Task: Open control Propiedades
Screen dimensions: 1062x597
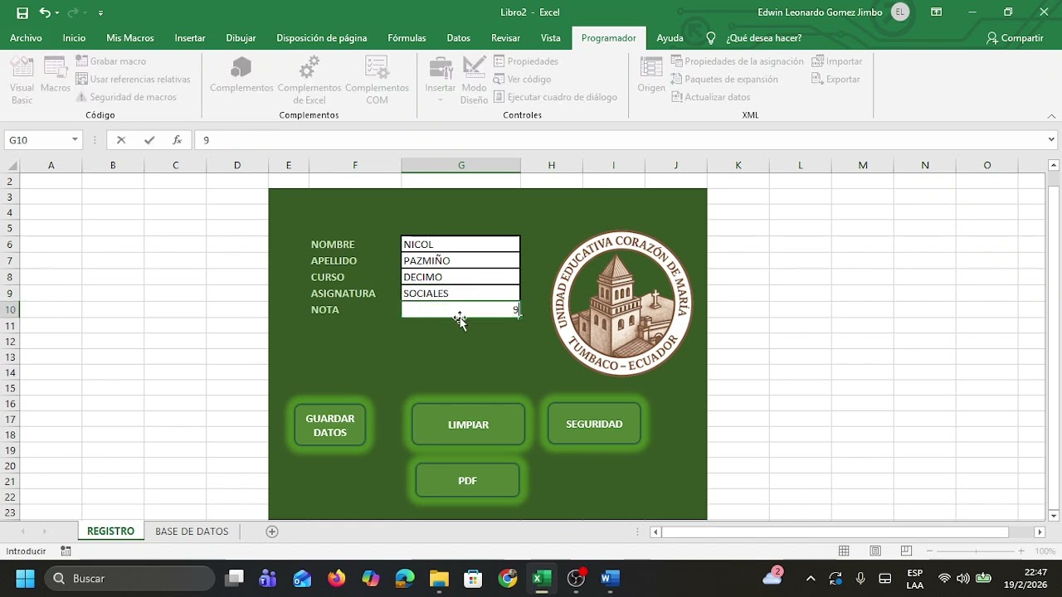Action: coord(526,61)
